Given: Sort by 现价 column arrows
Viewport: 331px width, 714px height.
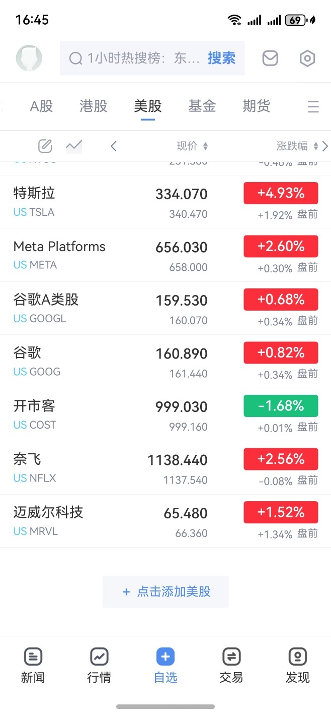Looking at the screenshot, I should [205, 146].
